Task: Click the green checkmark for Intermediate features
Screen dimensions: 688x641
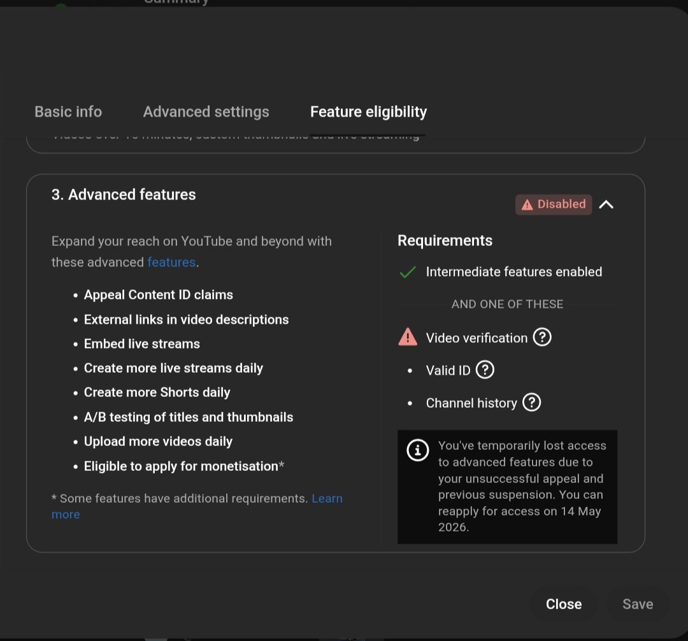Action: 408,272
